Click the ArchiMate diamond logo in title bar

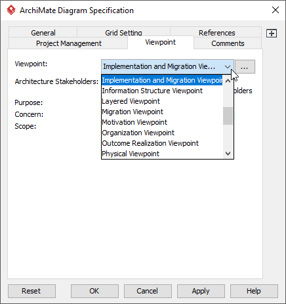coord(11,10)
